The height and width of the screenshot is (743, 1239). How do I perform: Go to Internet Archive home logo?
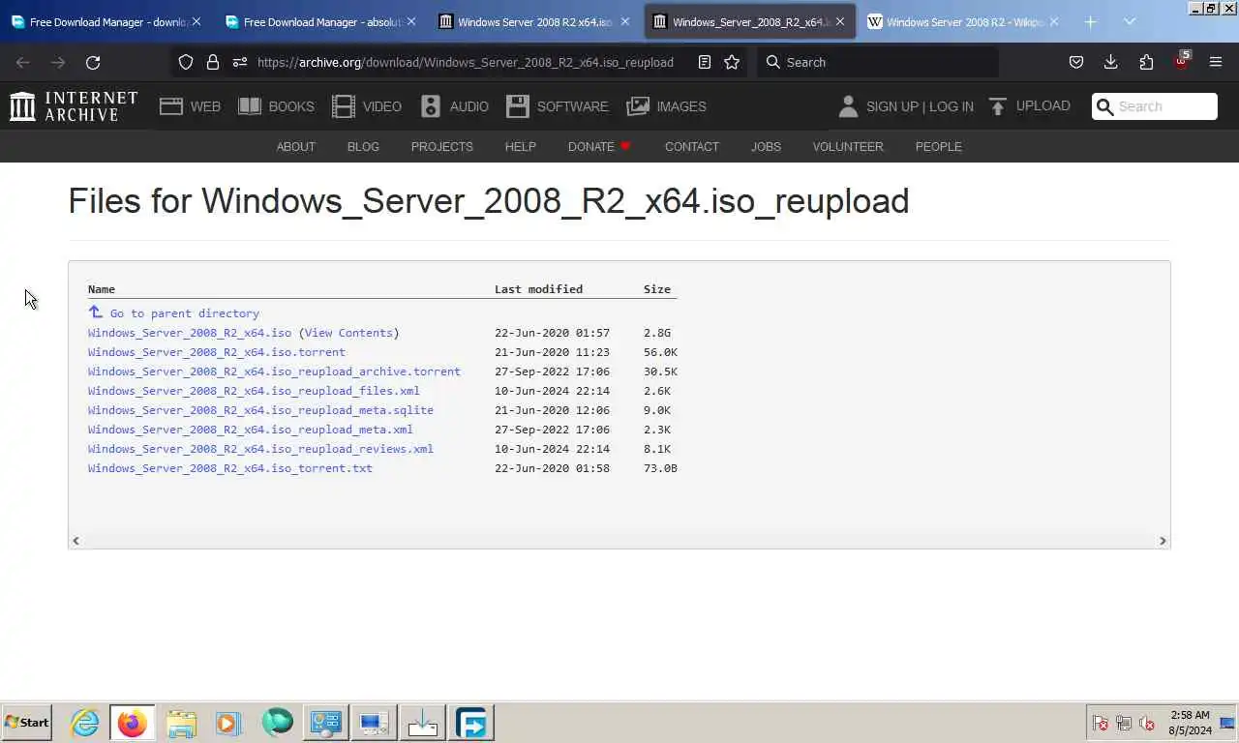pos(74,106)
